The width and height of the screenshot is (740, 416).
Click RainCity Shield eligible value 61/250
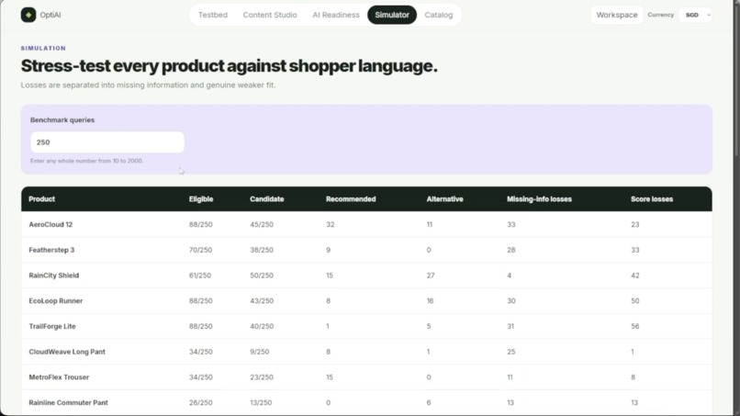pyautogui.click(x=200, y=275)
